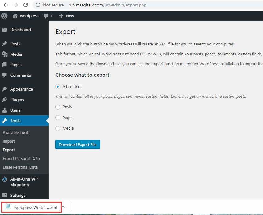
Task: Open the Tools menu label
Action: click(15, 121)
